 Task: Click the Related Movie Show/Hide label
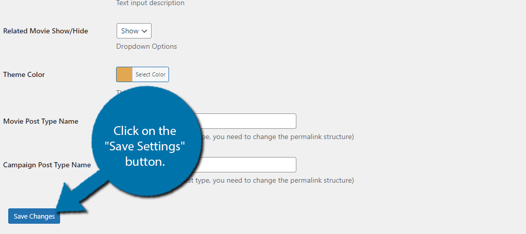click(46, 31)
